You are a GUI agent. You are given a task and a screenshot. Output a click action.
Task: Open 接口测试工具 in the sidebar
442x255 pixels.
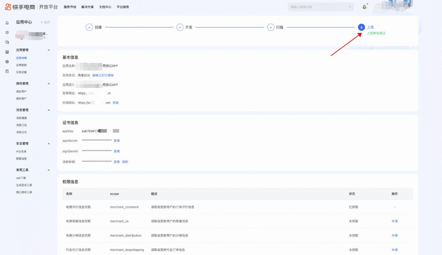[24, 192]
